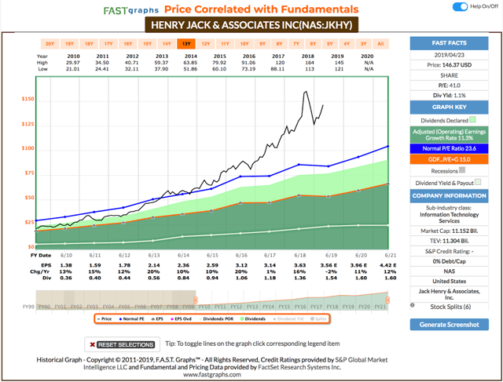This screenshot has width=503, height=382.
Task: Select the 15Y time range tab
Action: point(147,44)
